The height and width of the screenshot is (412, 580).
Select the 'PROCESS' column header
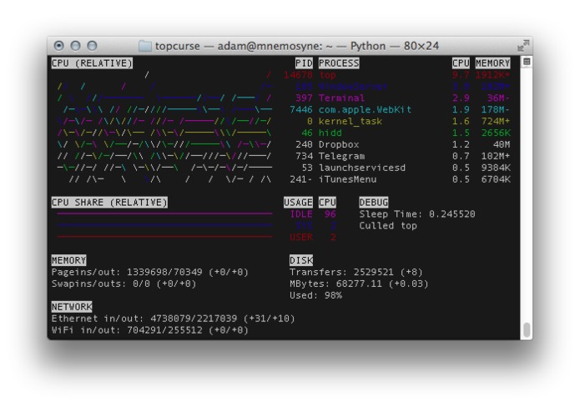click(339, 63)
